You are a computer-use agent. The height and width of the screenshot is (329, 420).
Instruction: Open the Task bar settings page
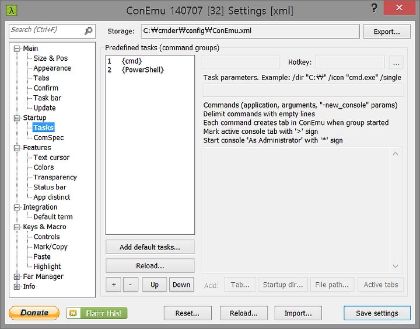[x=47, y=98]
